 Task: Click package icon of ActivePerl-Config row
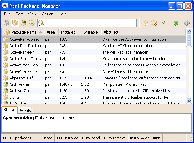(5, 39)
